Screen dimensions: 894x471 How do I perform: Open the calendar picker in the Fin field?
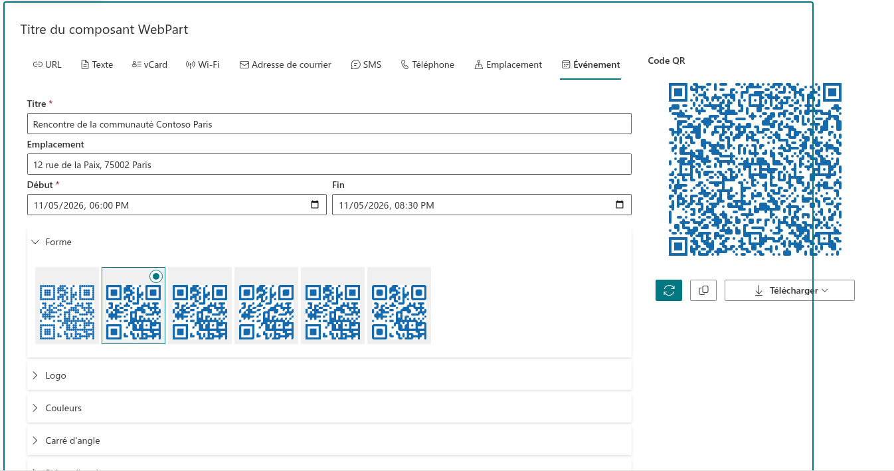pos(620,205)
